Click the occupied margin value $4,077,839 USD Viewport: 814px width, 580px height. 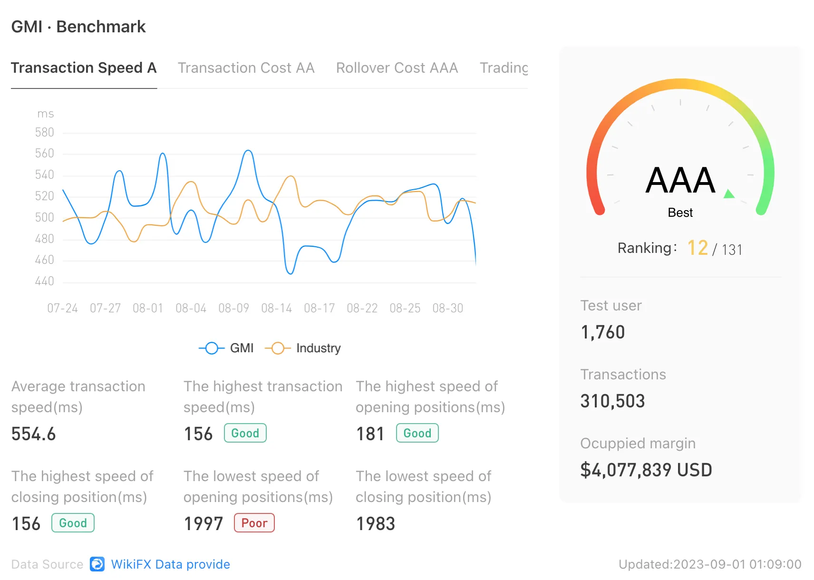coord(647,470)
